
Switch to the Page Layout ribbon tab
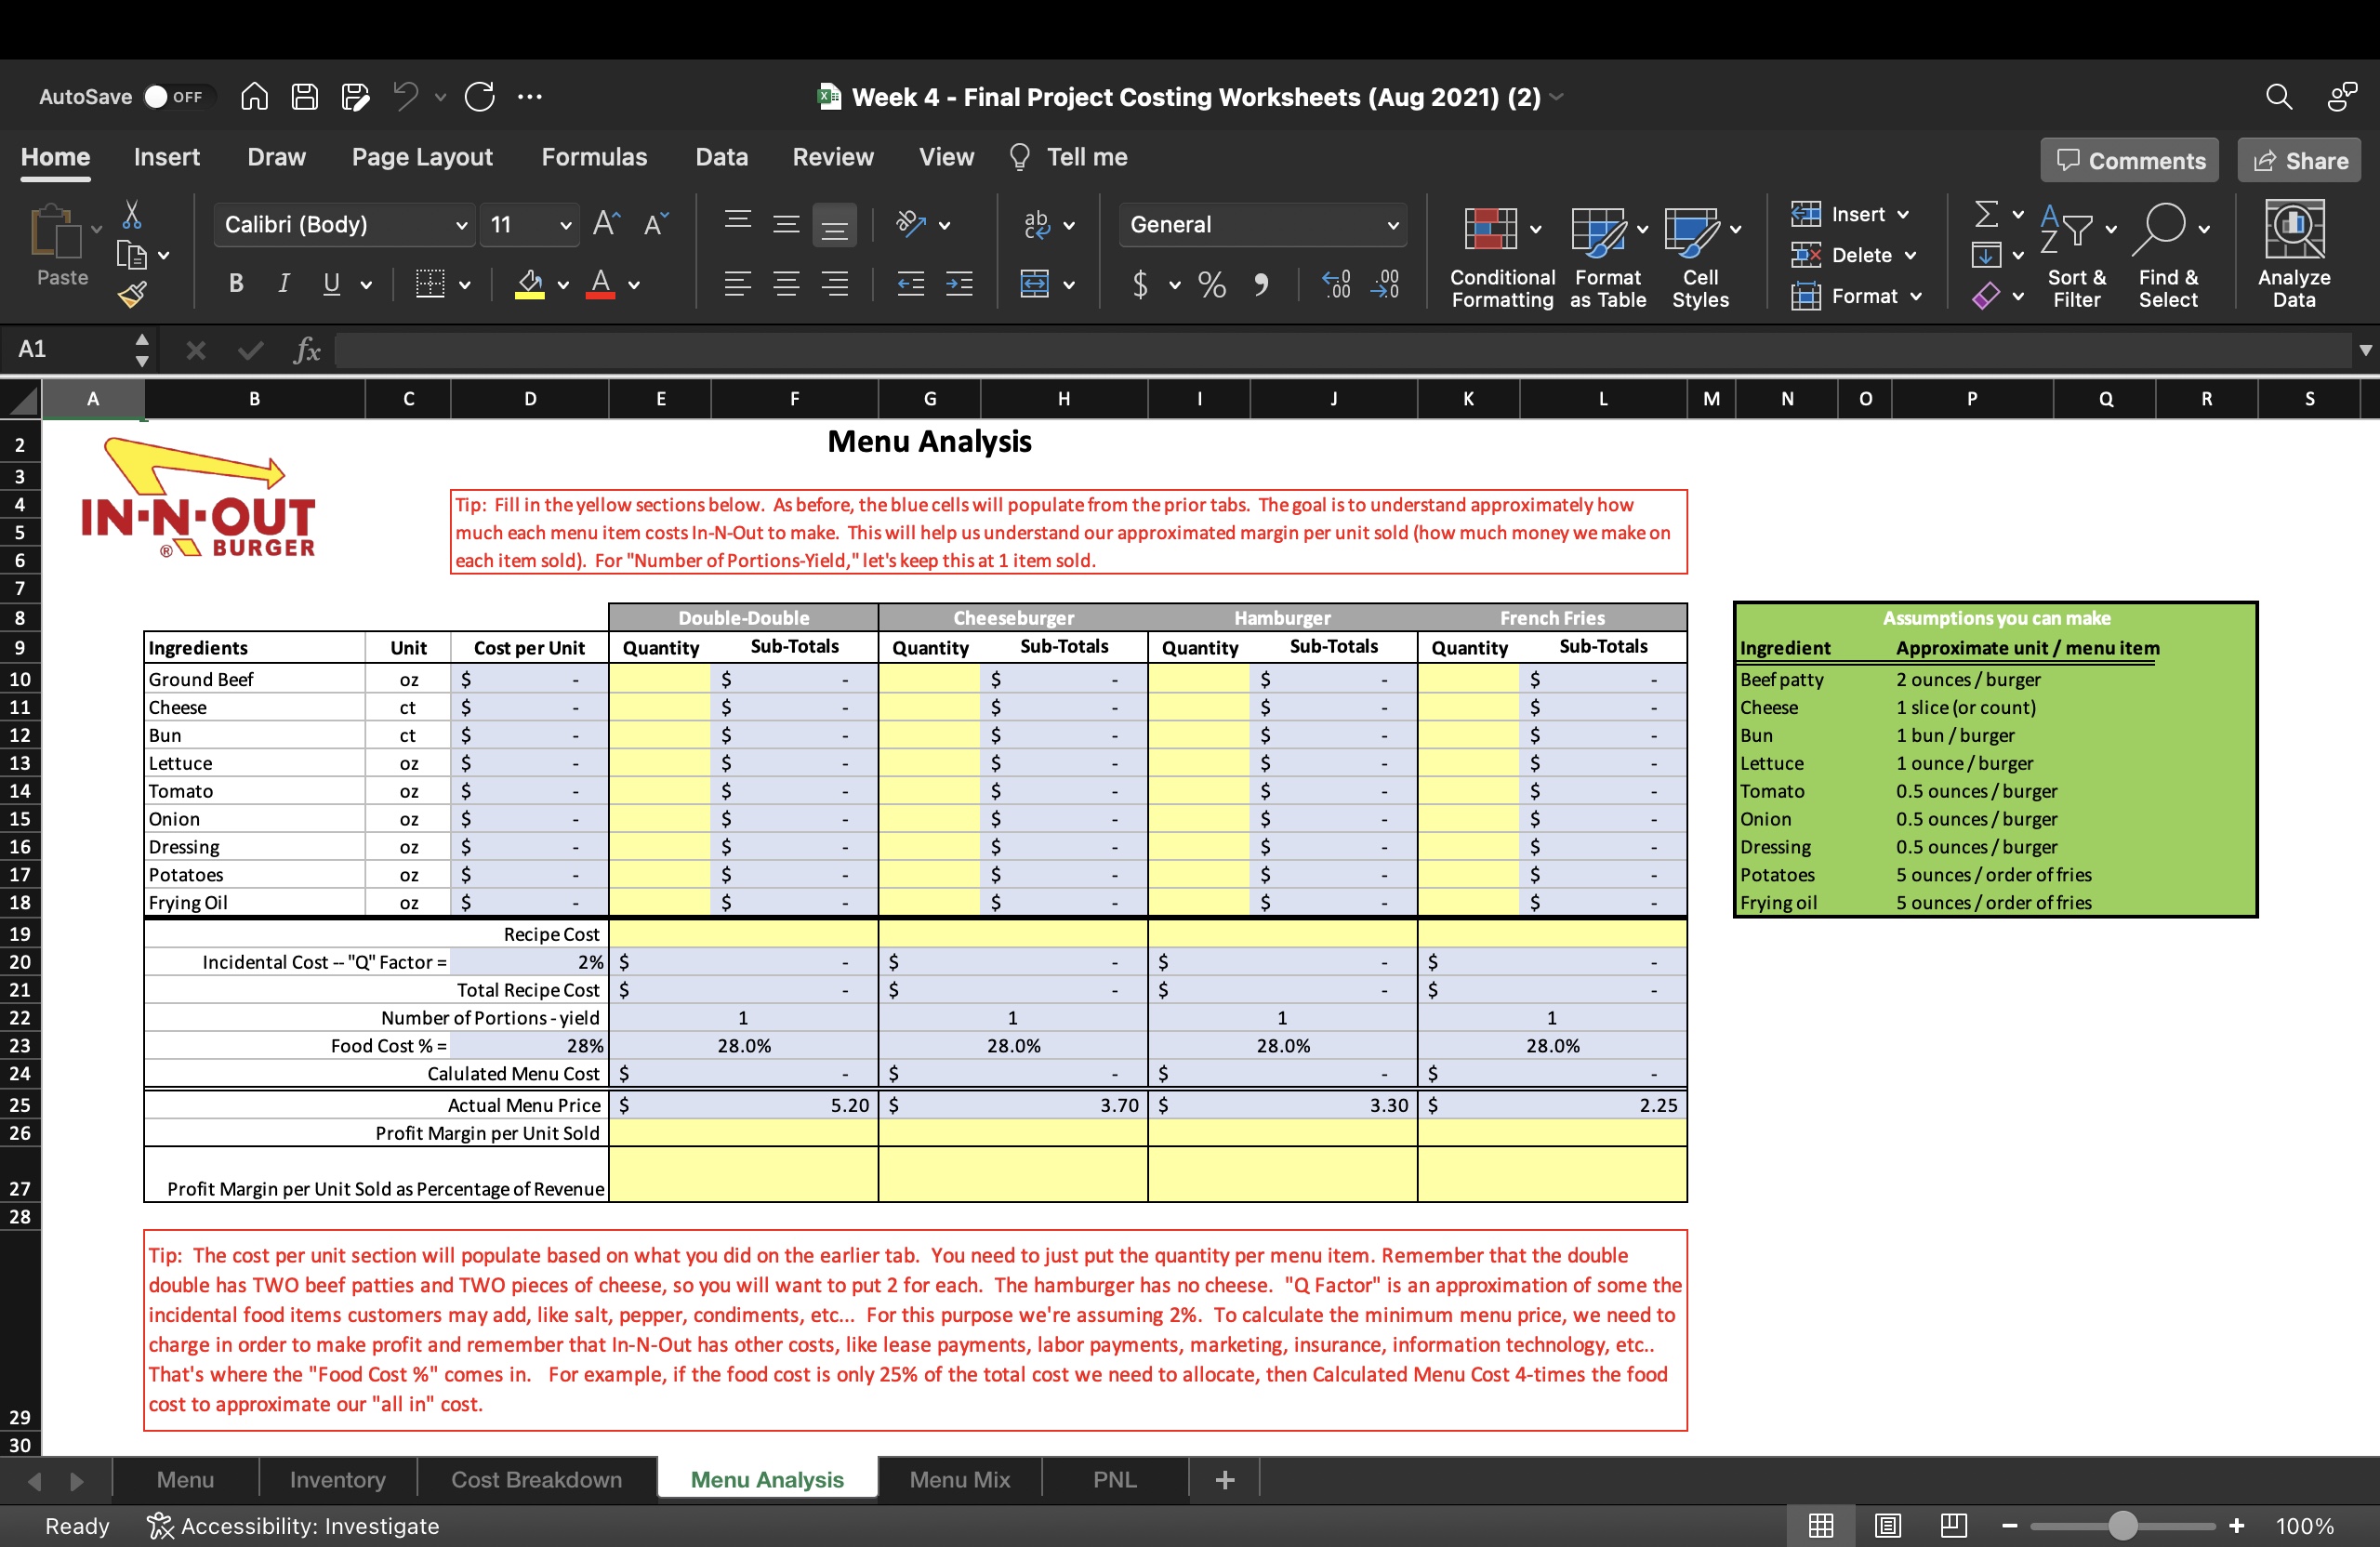(422, 157)
